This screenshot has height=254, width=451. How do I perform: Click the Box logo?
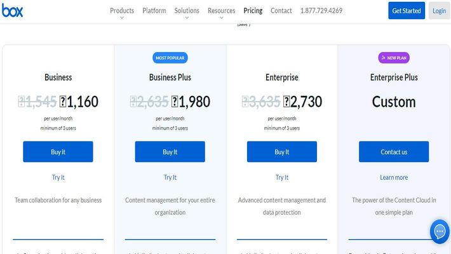coord(12,11)
